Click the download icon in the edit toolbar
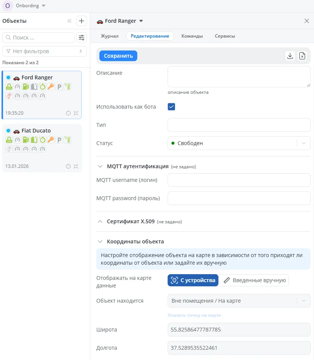Viewport: 314px width, 360px height. click(x=290, y=56)
